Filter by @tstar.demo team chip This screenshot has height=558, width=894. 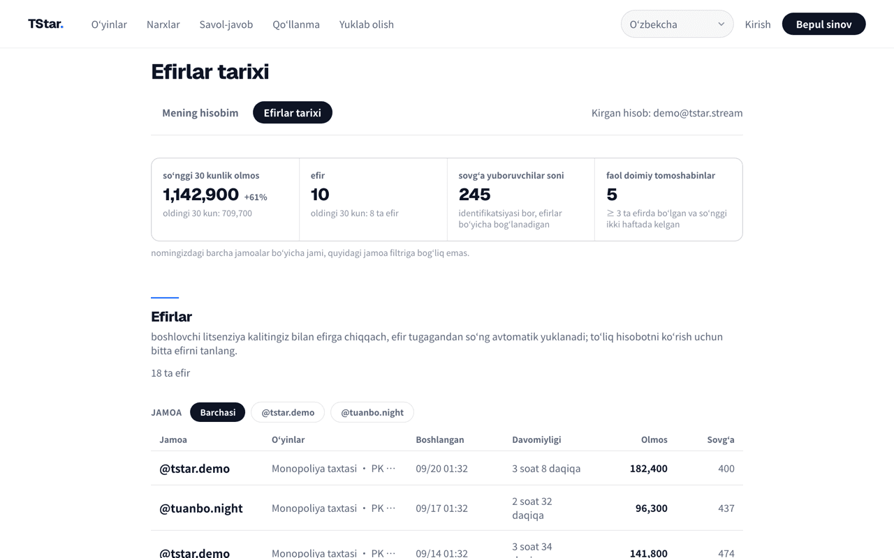288,412
